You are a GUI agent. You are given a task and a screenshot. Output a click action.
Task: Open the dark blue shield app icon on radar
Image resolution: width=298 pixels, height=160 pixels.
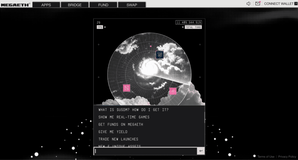(x=160, y=55)
